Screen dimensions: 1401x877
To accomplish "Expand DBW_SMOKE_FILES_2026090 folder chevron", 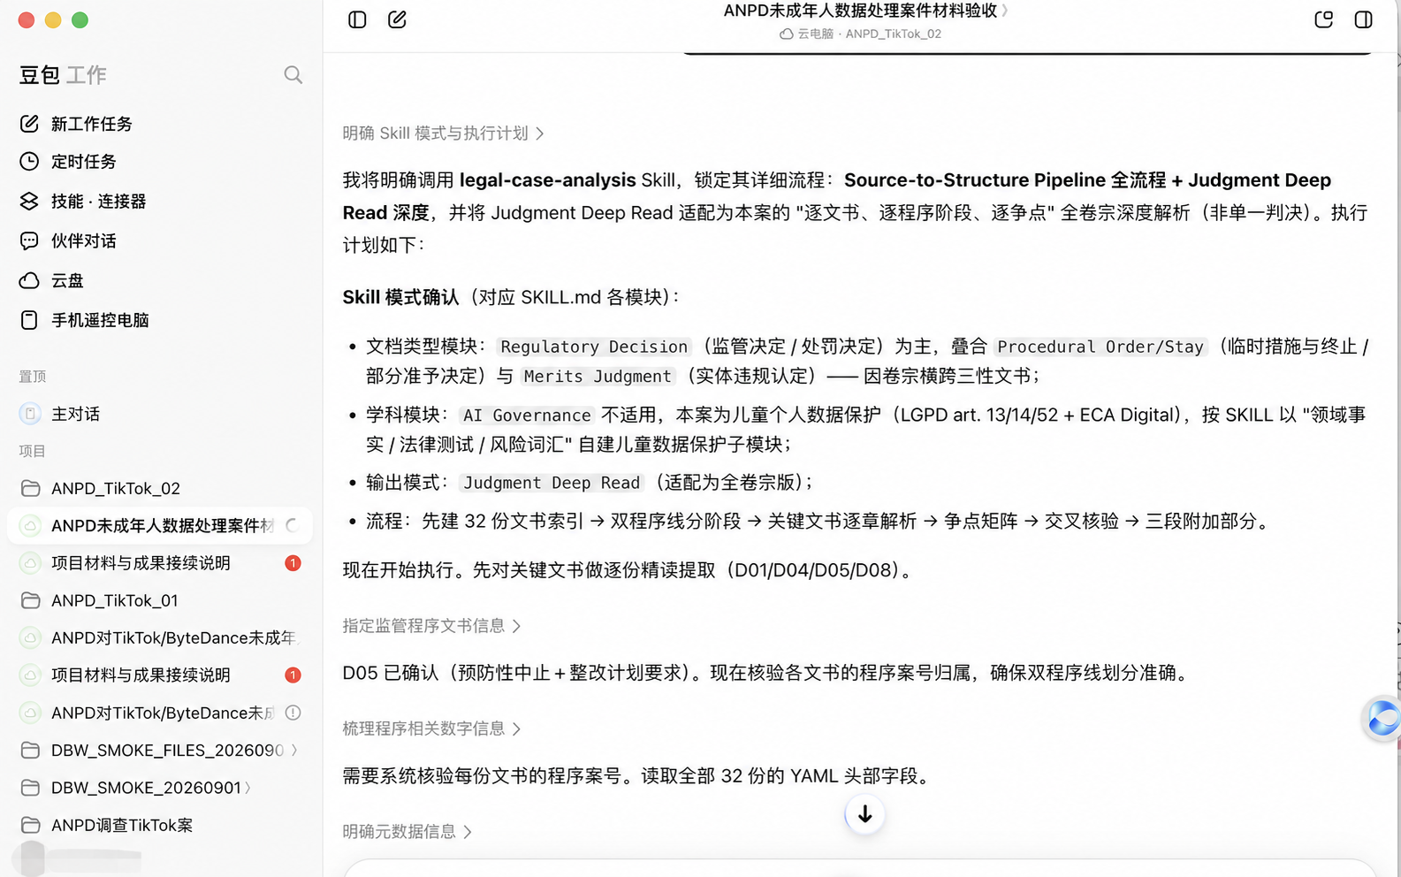I will coord(294,750).
